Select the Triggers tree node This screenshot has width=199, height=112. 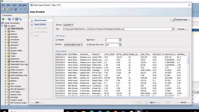pyautogui.click(x=14, y=53)
